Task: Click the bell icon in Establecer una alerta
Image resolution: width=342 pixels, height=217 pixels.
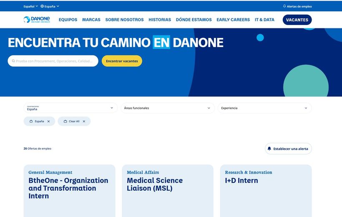Action: pos(269,149)
